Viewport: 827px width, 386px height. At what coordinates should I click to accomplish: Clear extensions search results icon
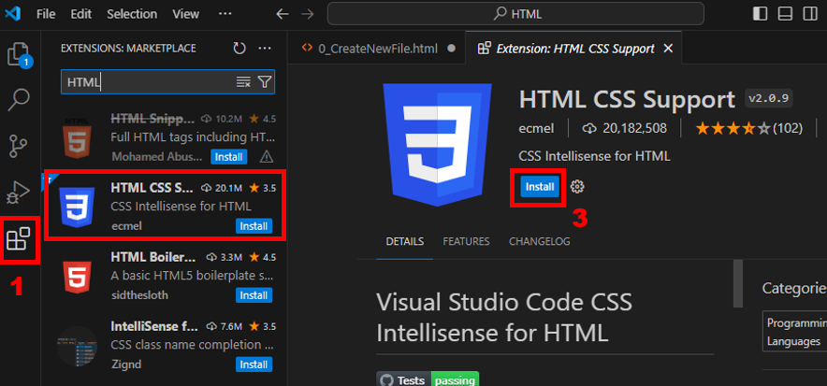243,81
